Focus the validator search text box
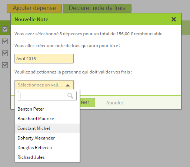The height and width of the screenshot is (167, 190). [47, 96]
